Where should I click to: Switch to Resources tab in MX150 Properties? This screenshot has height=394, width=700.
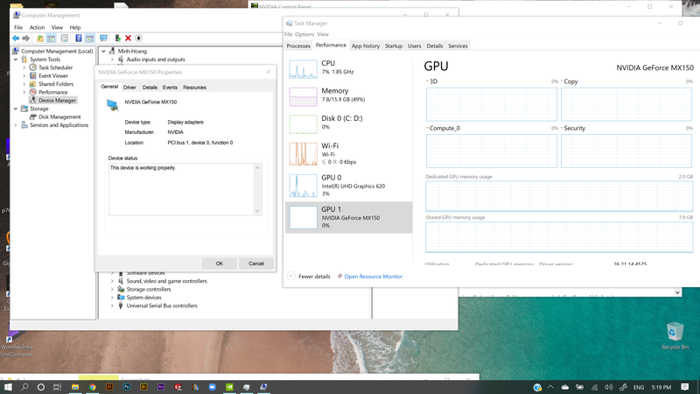click(x=194, y=88)
